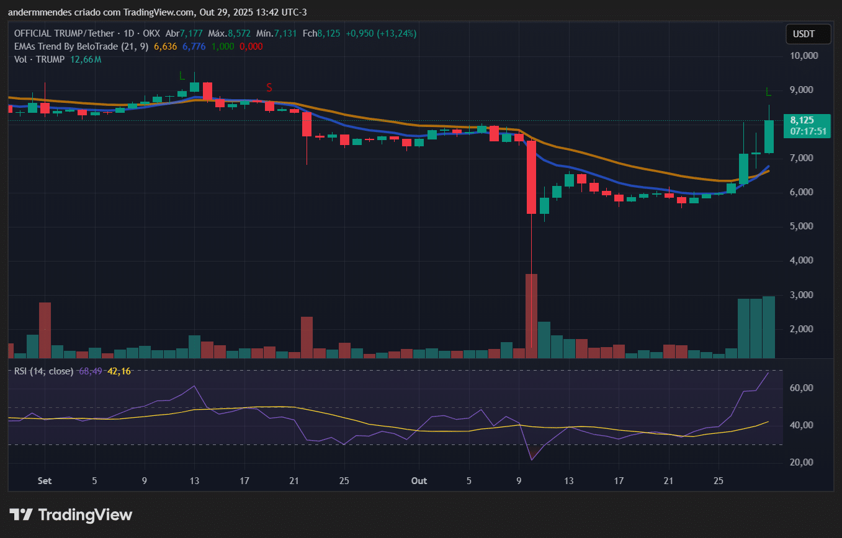Click the 'Set' month label on time axis

(45, 480)
